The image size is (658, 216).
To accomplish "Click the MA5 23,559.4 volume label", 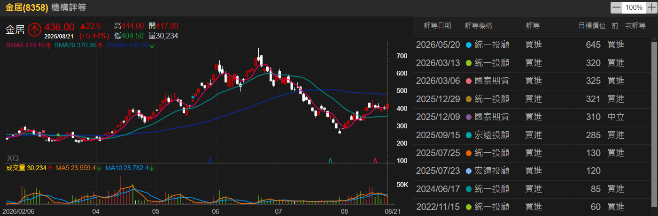I will [x=80, y=167].
